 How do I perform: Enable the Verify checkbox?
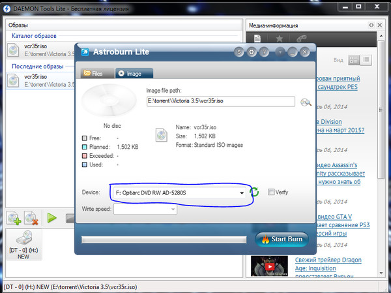[x=271, y=192]
